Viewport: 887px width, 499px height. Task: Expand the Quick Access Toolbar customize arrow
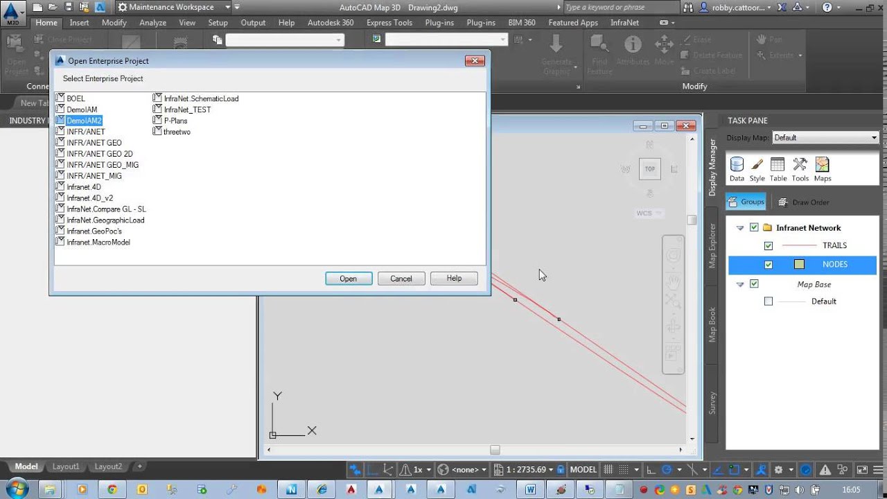tap(236, 7)
